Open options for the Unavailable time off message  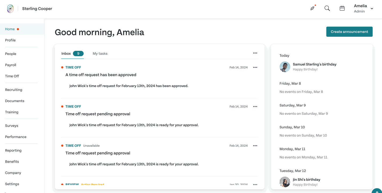click(255, 146)
